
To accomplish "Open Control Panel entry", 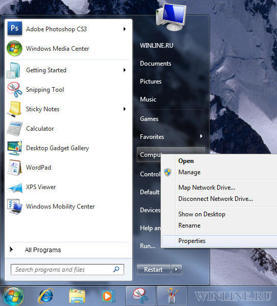I will pos(150,174).
